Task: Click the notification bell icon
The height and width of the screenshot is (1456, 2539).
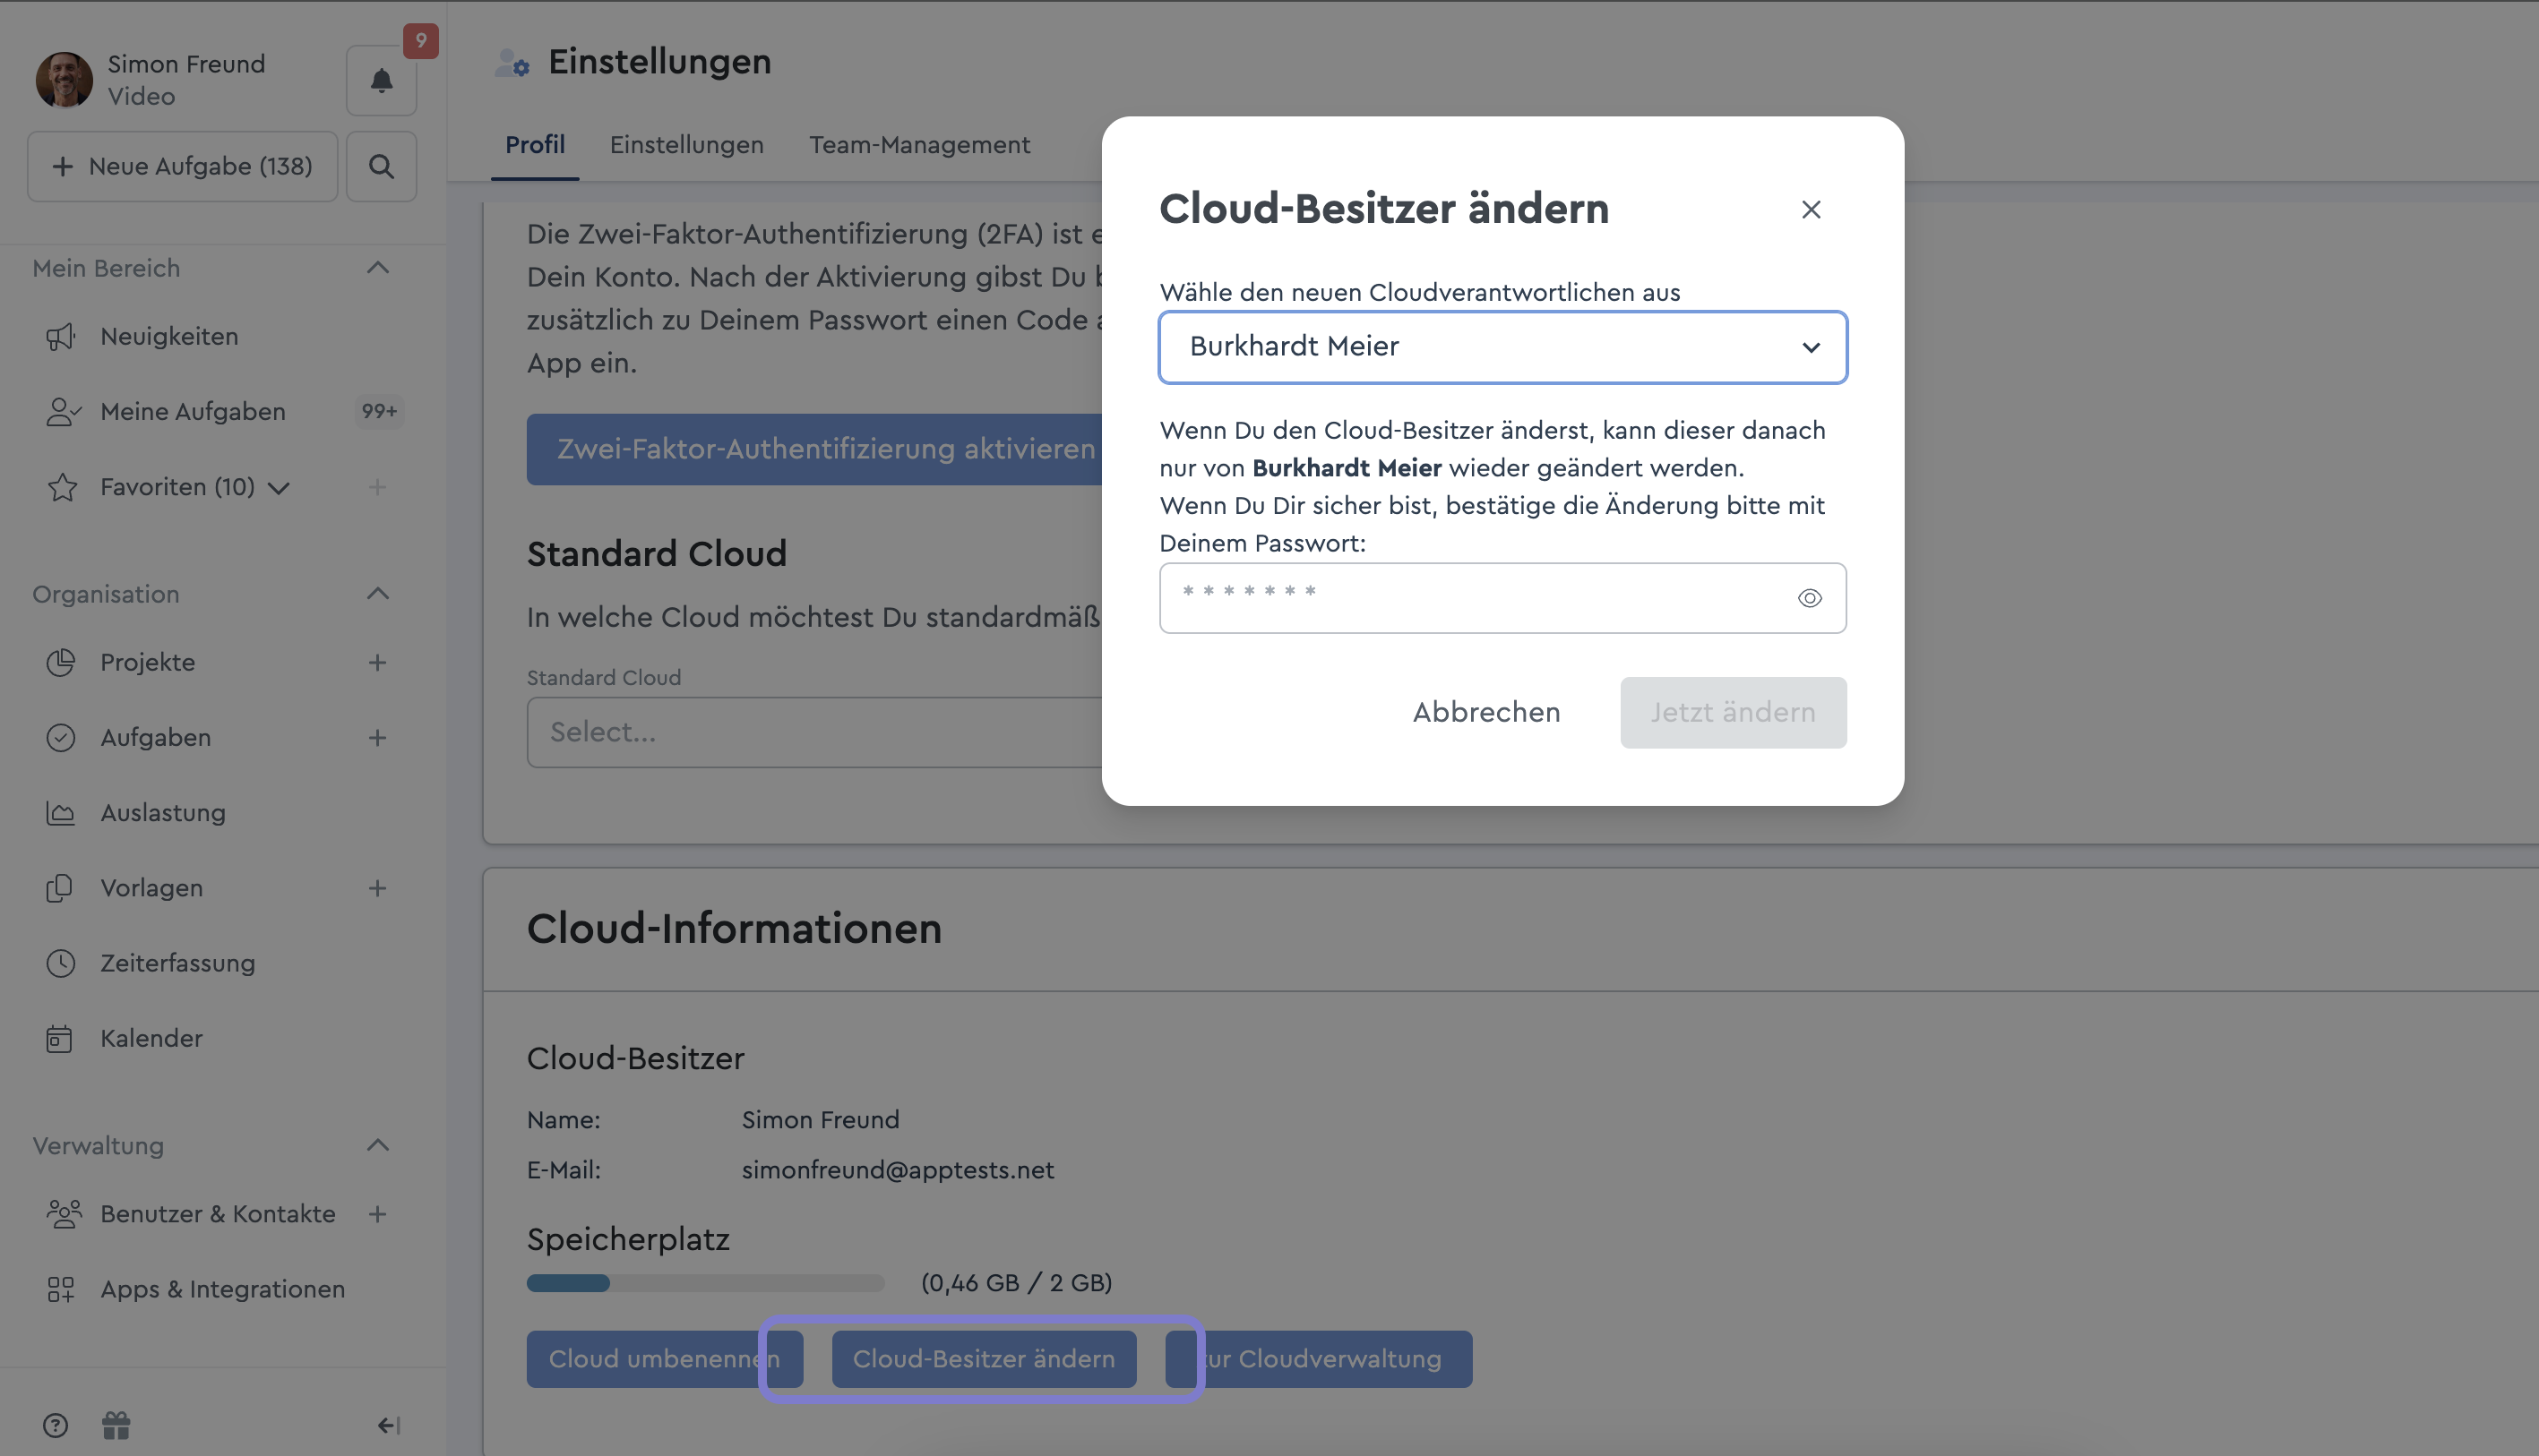Action: (x=381, y=80)
